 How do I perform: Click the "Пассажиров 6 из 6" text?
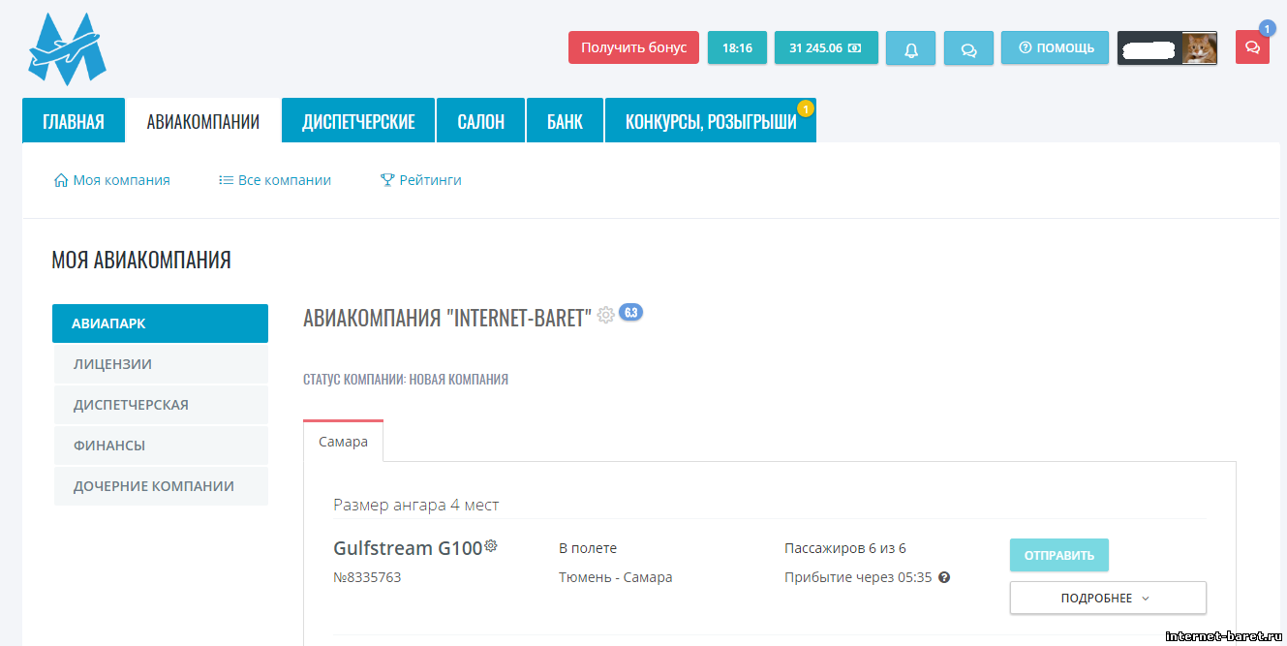[845, 548]
